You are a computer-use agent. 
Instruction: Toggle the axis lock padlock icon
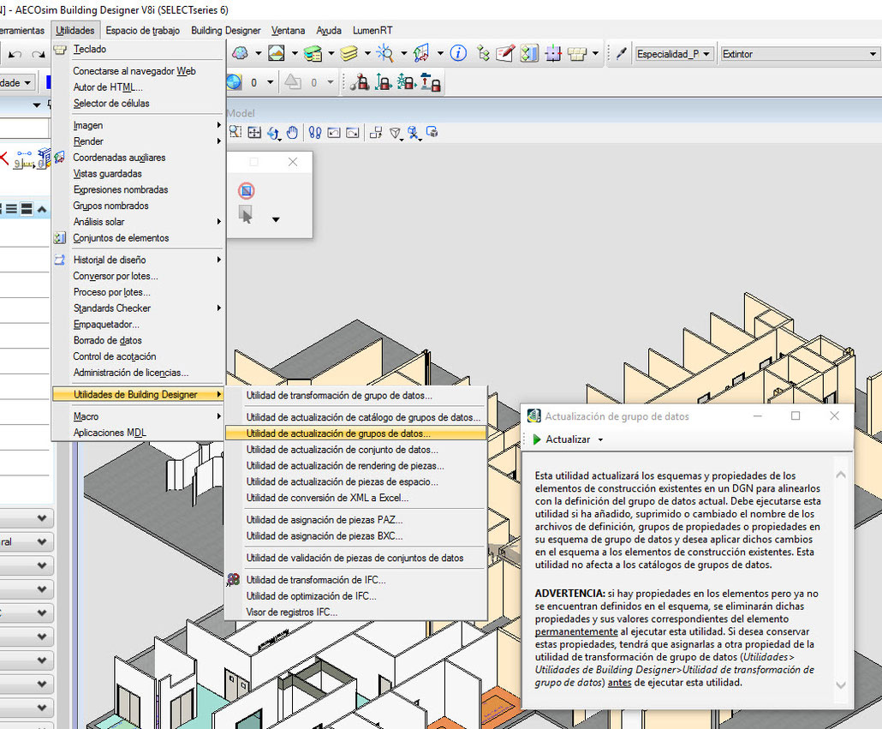point(383,83)
